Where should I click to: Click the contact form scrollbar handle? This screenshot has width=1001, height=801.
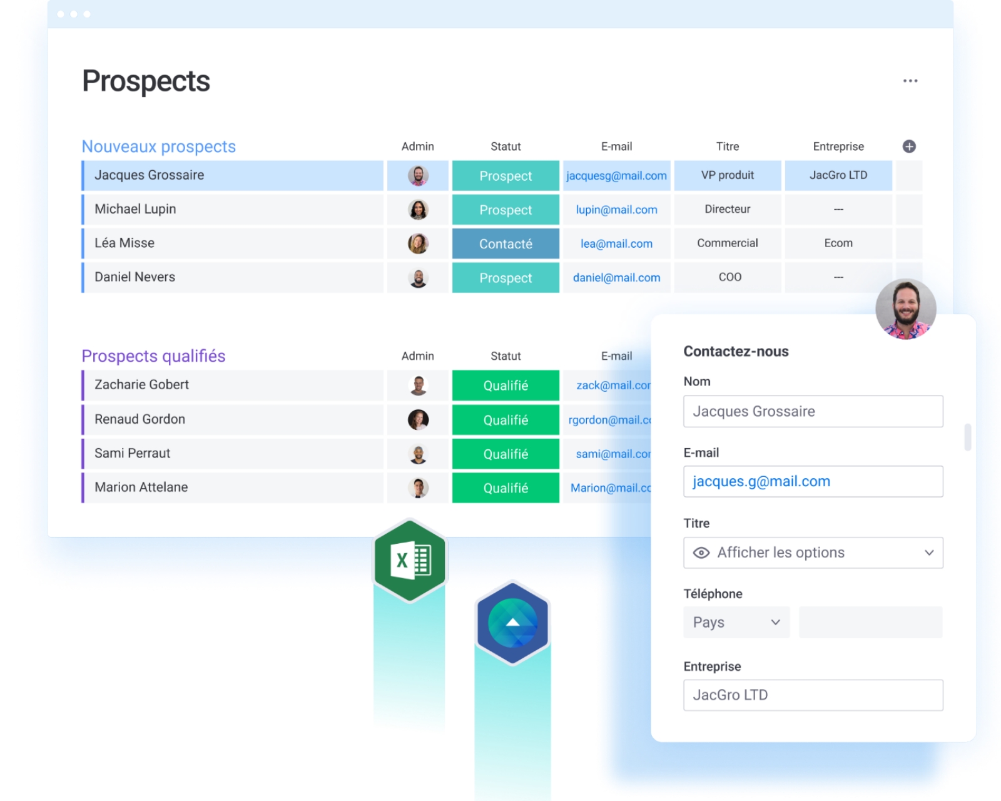967,437
